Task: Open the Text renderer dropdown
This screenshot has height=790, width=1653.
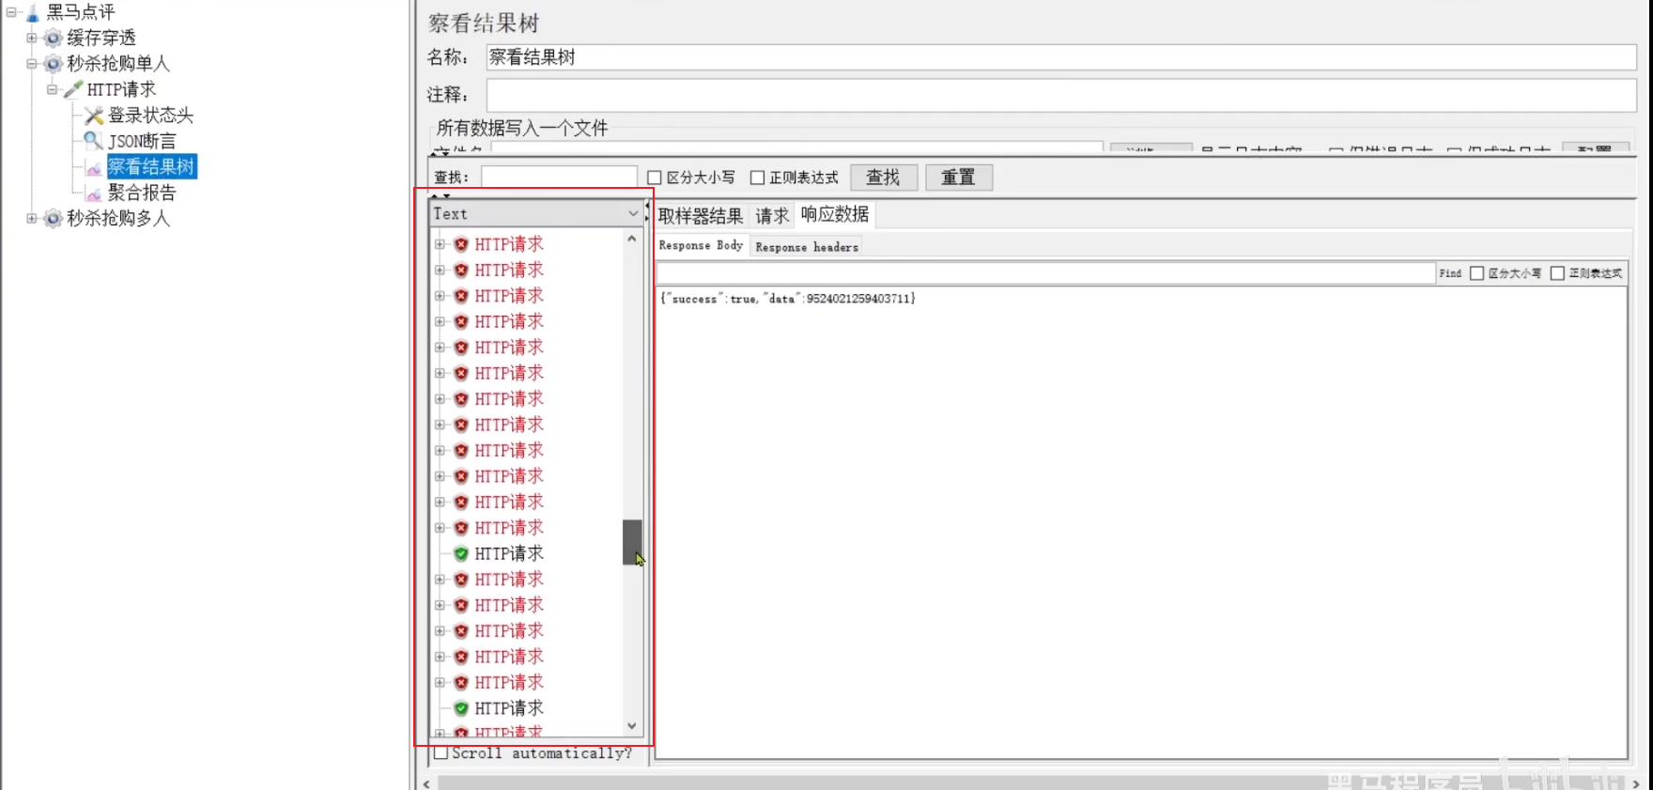Action: tap(535, 214)
